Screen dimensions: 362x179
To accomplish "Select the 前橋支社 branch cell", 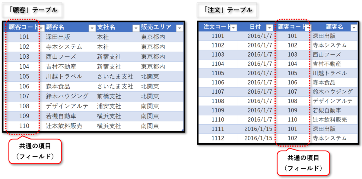I will (x=109, y=96).
